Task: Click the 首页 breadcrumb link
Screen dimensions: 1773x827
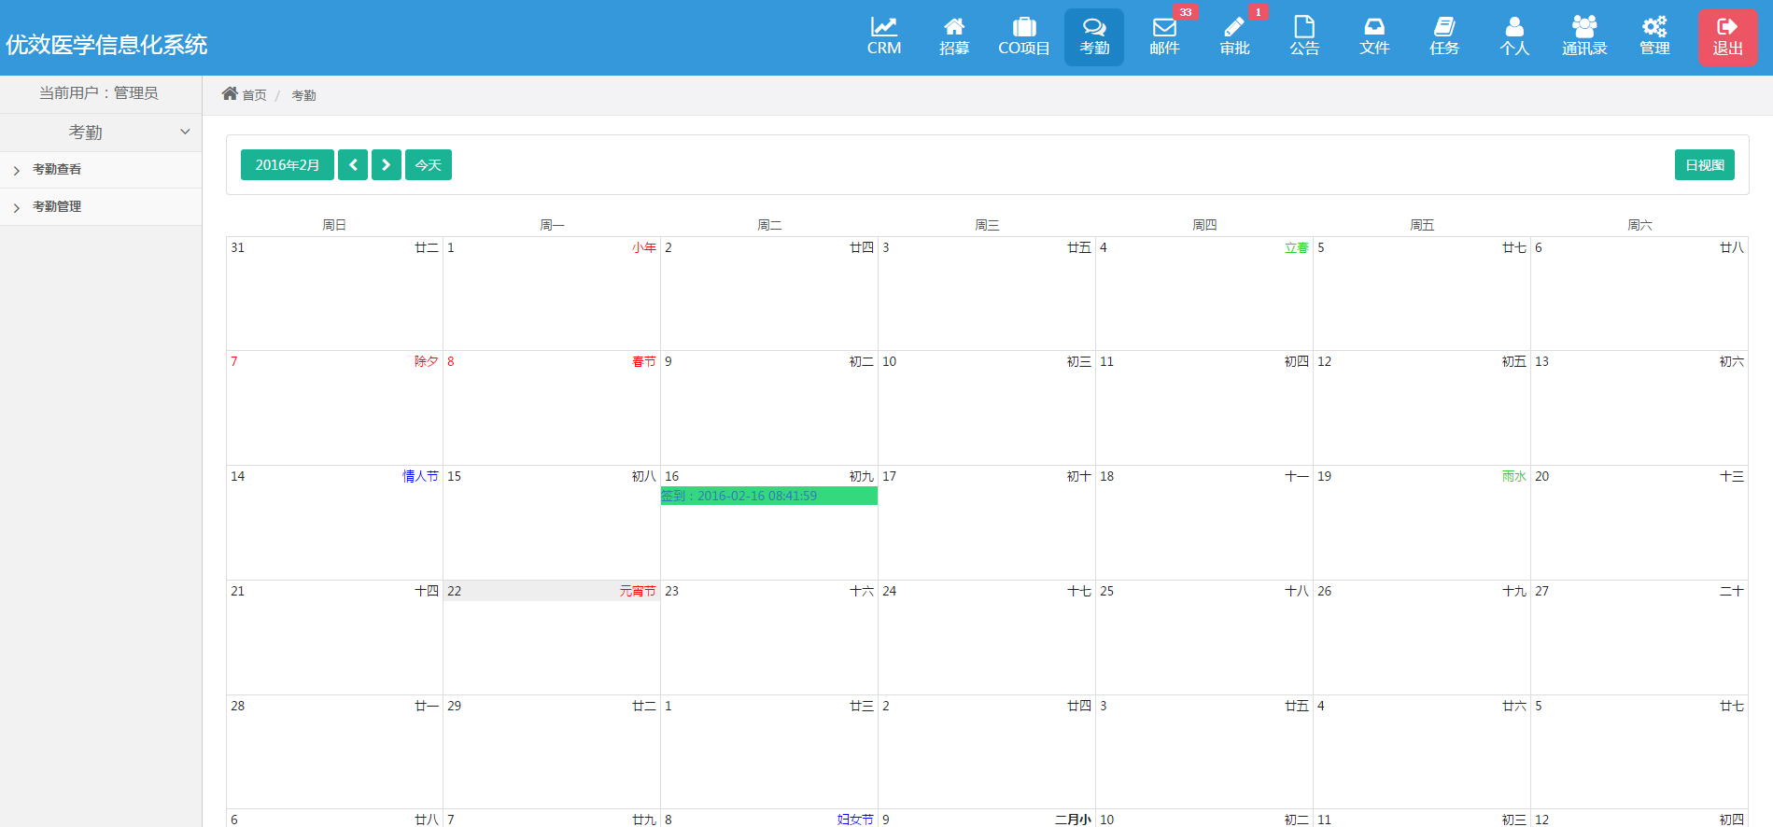Action: pos(253,95)
